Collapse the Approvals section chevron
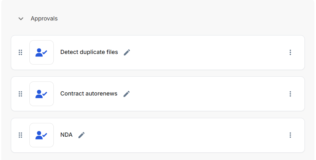The width and height of the screenshot is (316, 160). (21, 19)
